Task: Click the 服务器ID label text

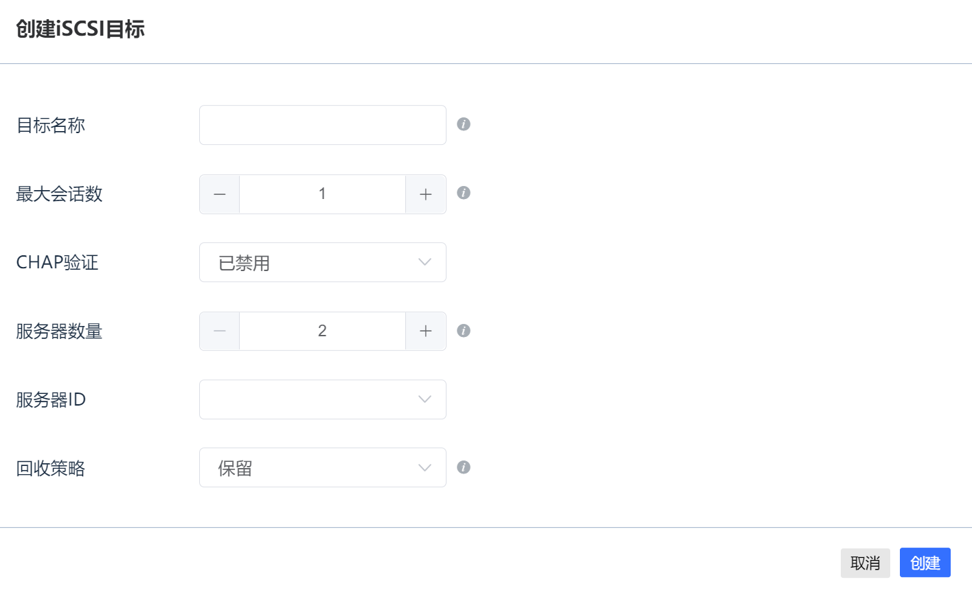Action: pos(51,399)
